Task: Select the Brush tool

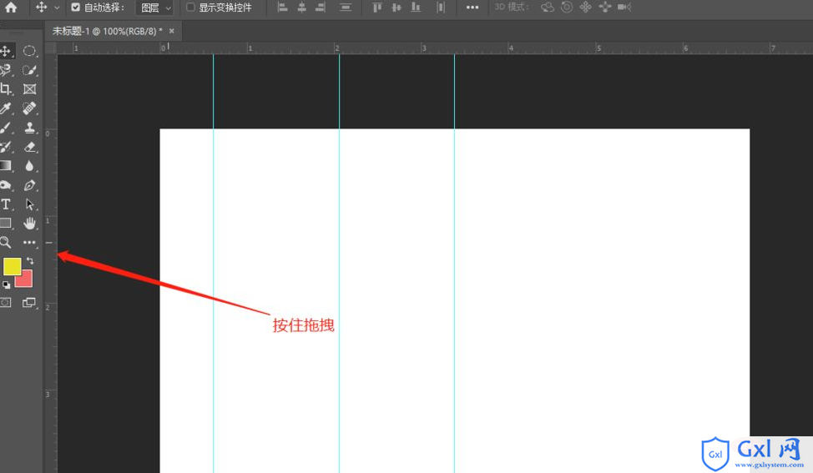Action: click(x=6, y=128)
